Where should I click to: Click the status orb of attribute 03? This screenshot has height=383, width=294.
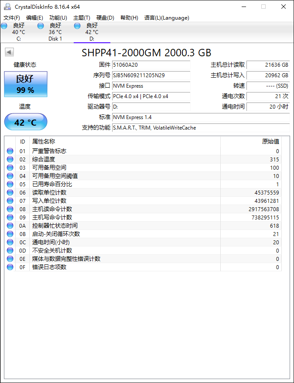point(10,168)
